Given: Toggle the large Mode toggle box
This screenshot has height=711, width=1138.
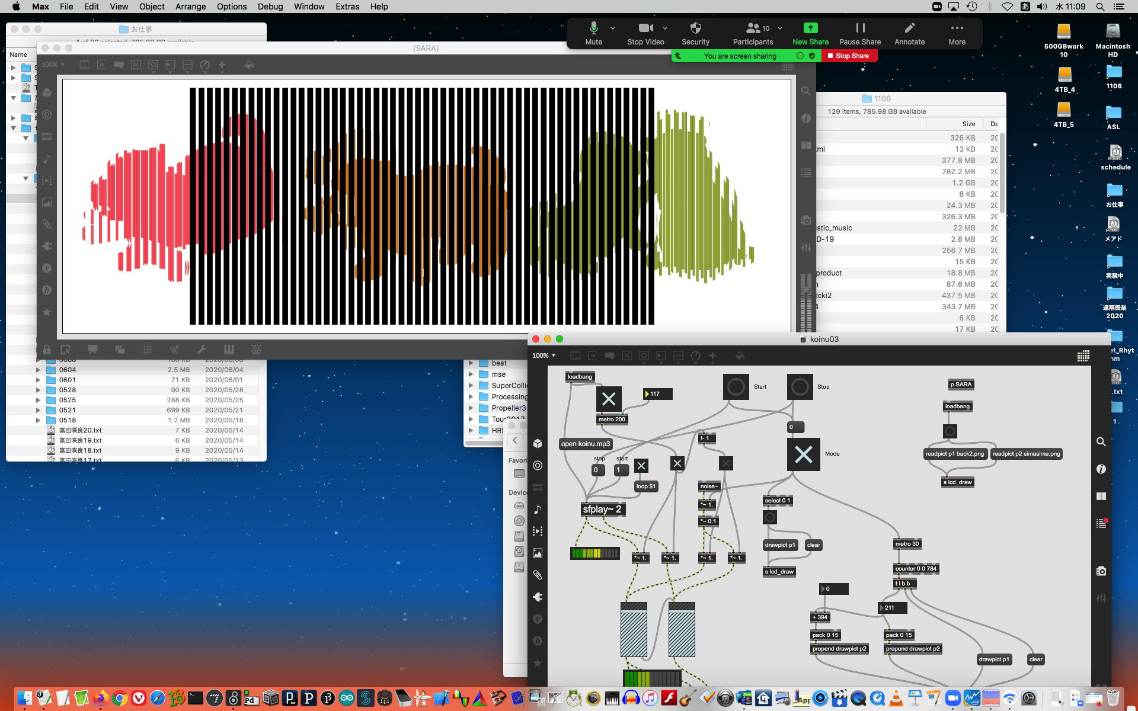Looking at the screenshot, I should point(803,454).
